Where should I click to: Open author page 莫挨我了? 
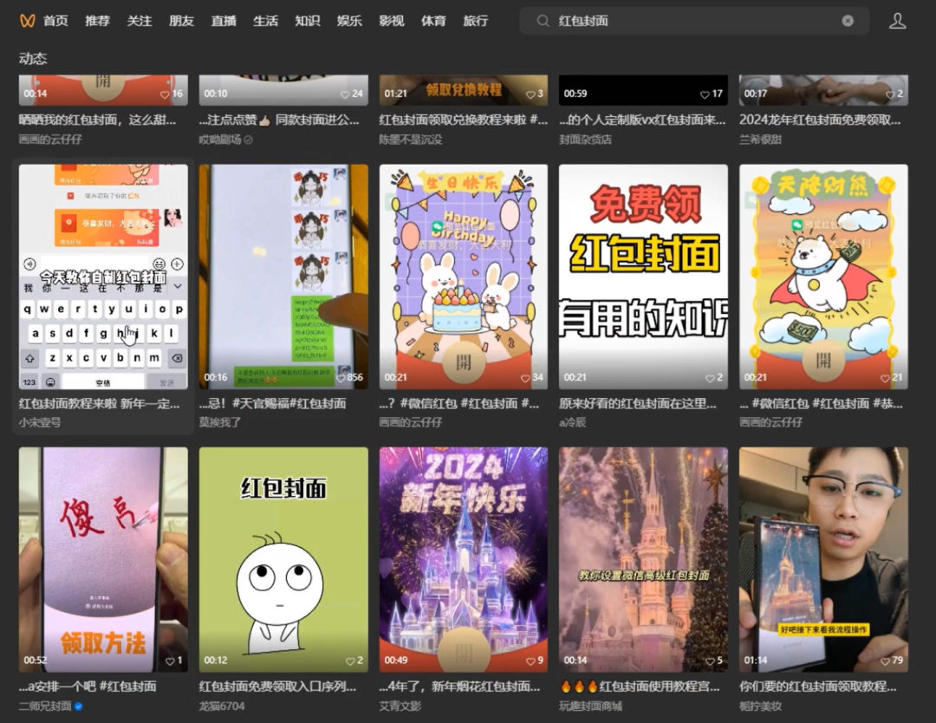[x=220, y=423]
